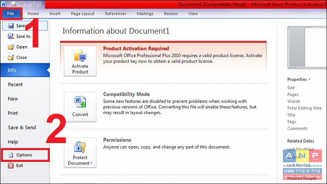This screenshot has width=327, height=184.
Task: Open the Protect Document dropdown button
Action: click(80, 153)
